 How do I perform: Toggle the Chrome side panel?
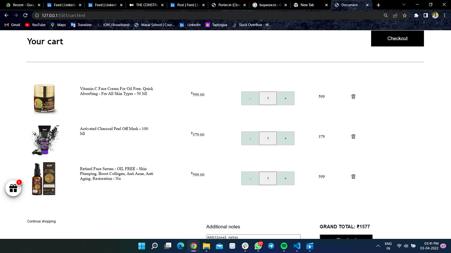click(426, 15)
